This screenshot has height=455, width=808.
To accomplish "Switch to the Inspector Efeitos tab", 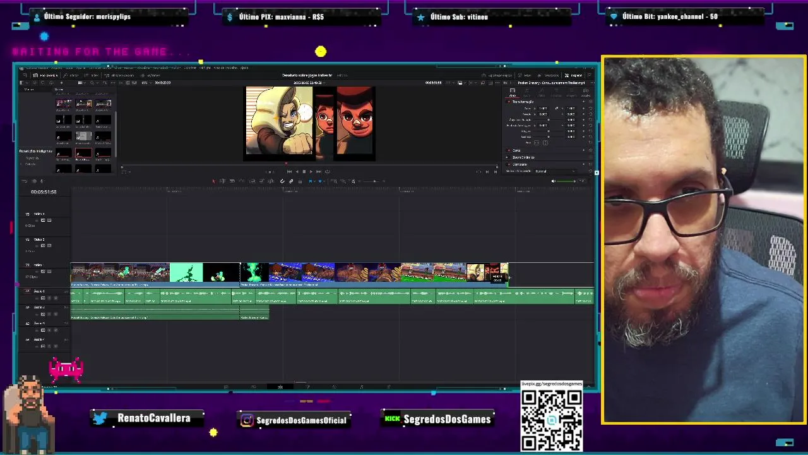I will tap(541, 92).
